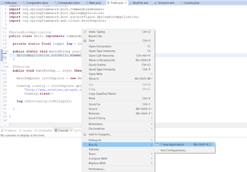
Task: Click the Save floppy icon in context menu
Action: [x=85, y=41]
